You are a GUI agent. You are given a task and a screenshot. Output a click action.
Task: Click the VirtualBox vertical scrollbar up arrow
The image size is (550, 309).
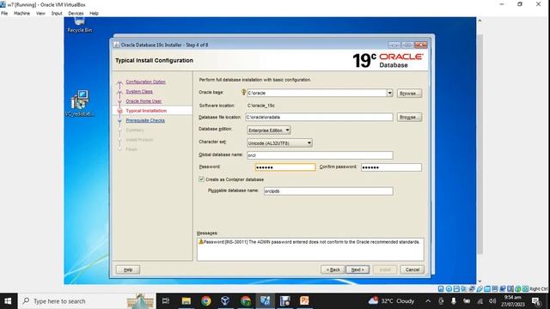[x=480, y=21]
